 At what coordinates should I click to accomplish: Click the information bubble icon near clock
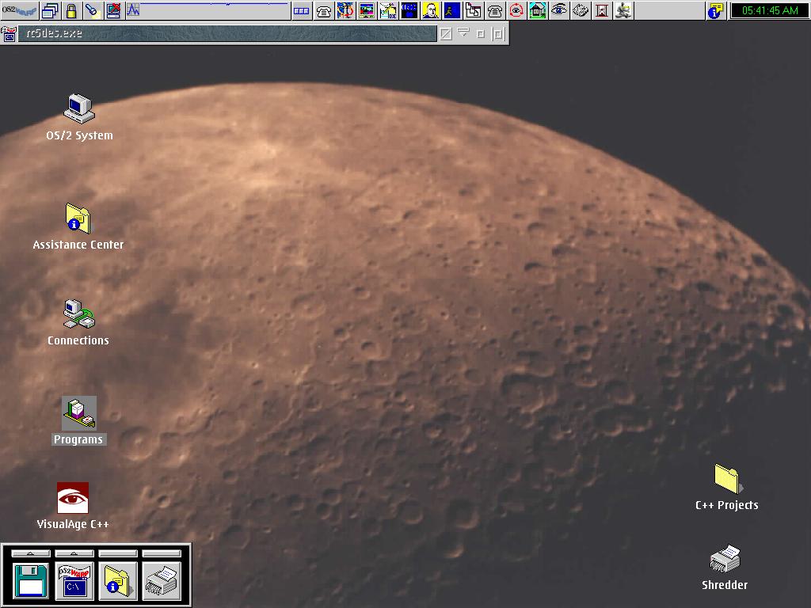(716, 10)
